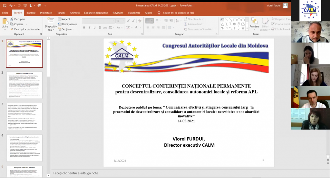Toggle text Shadow (S) formatting

[100, 27]
